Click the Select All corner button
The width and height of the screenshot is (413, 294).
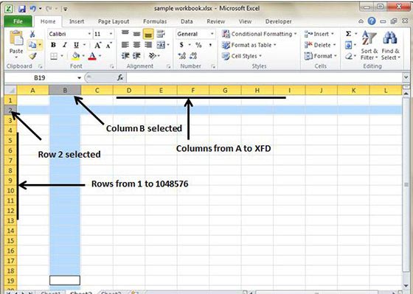coord(11,91)
